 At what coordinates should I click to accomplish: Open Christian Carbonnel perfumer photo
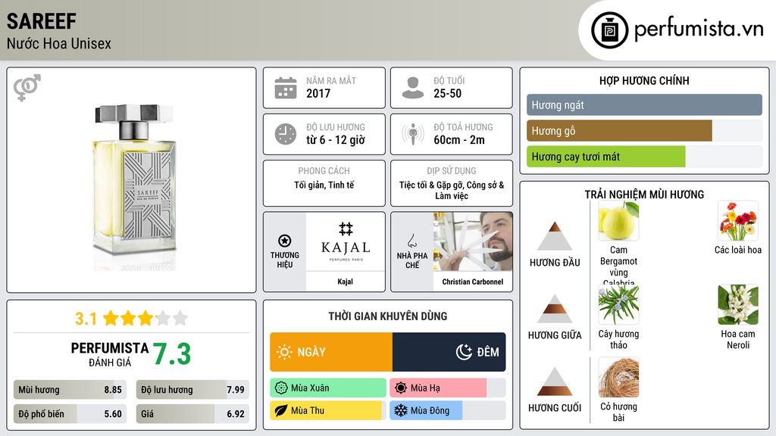pos(473,242)
